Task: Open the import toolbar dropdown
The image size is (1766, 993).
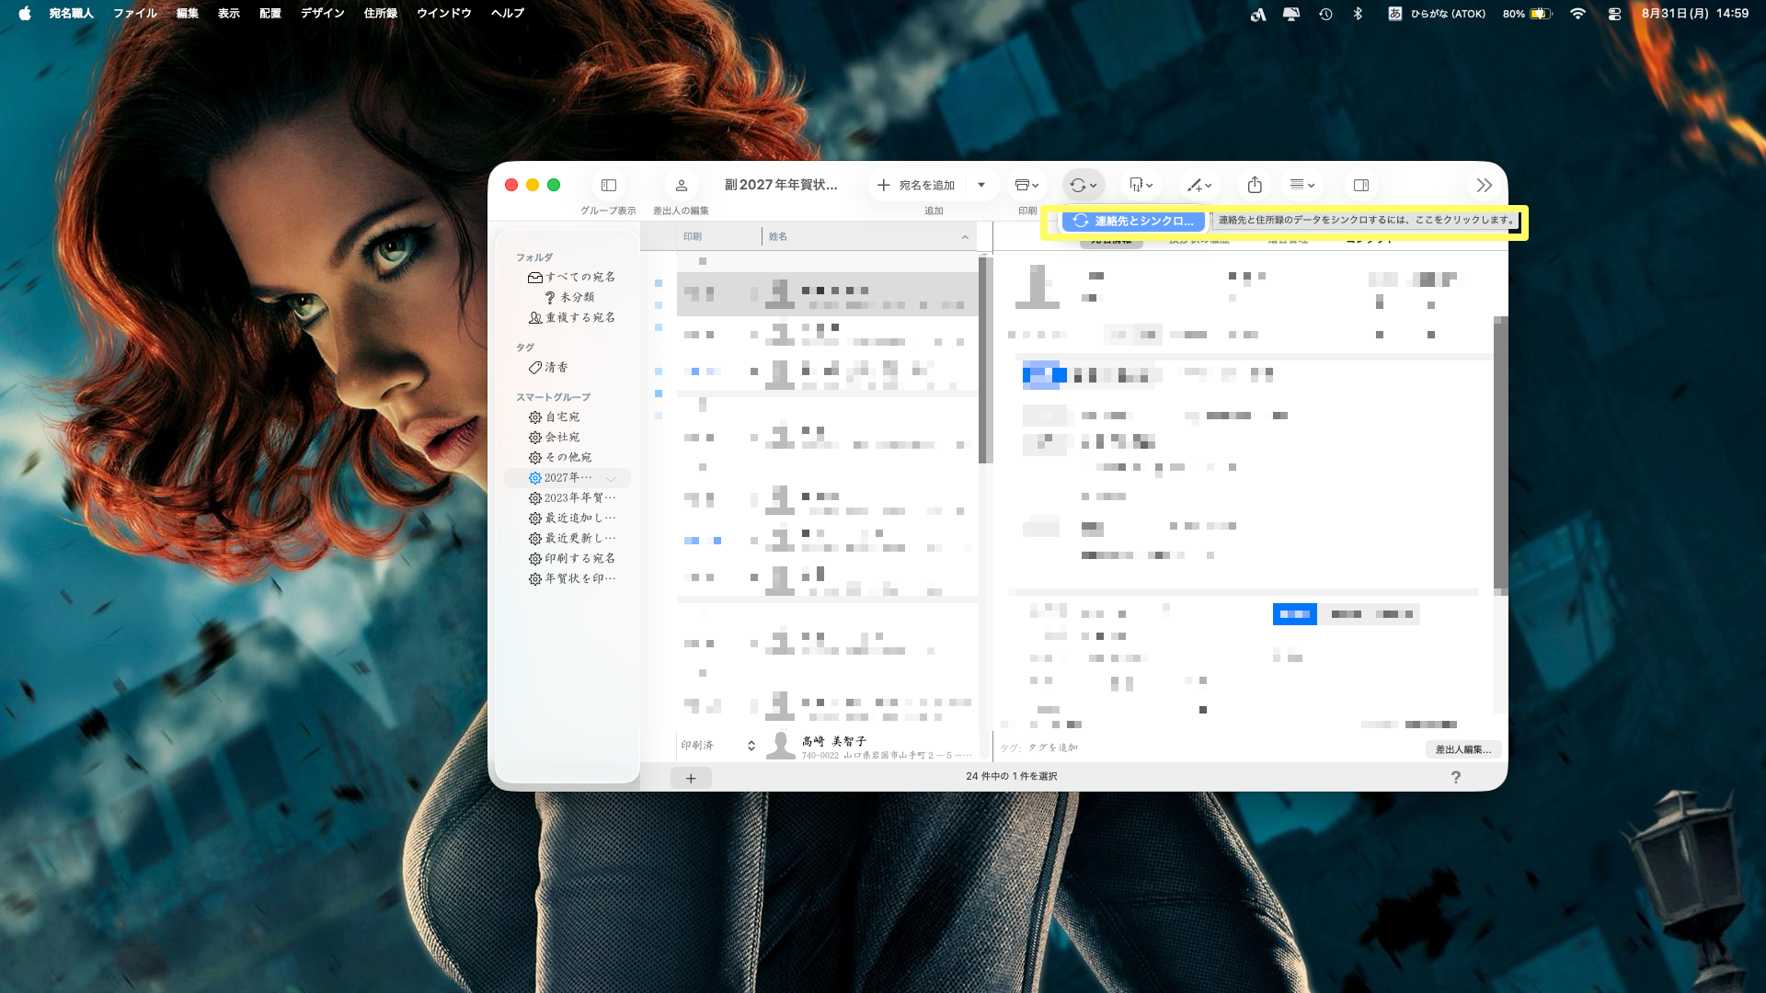Action: pos(1141,185)
